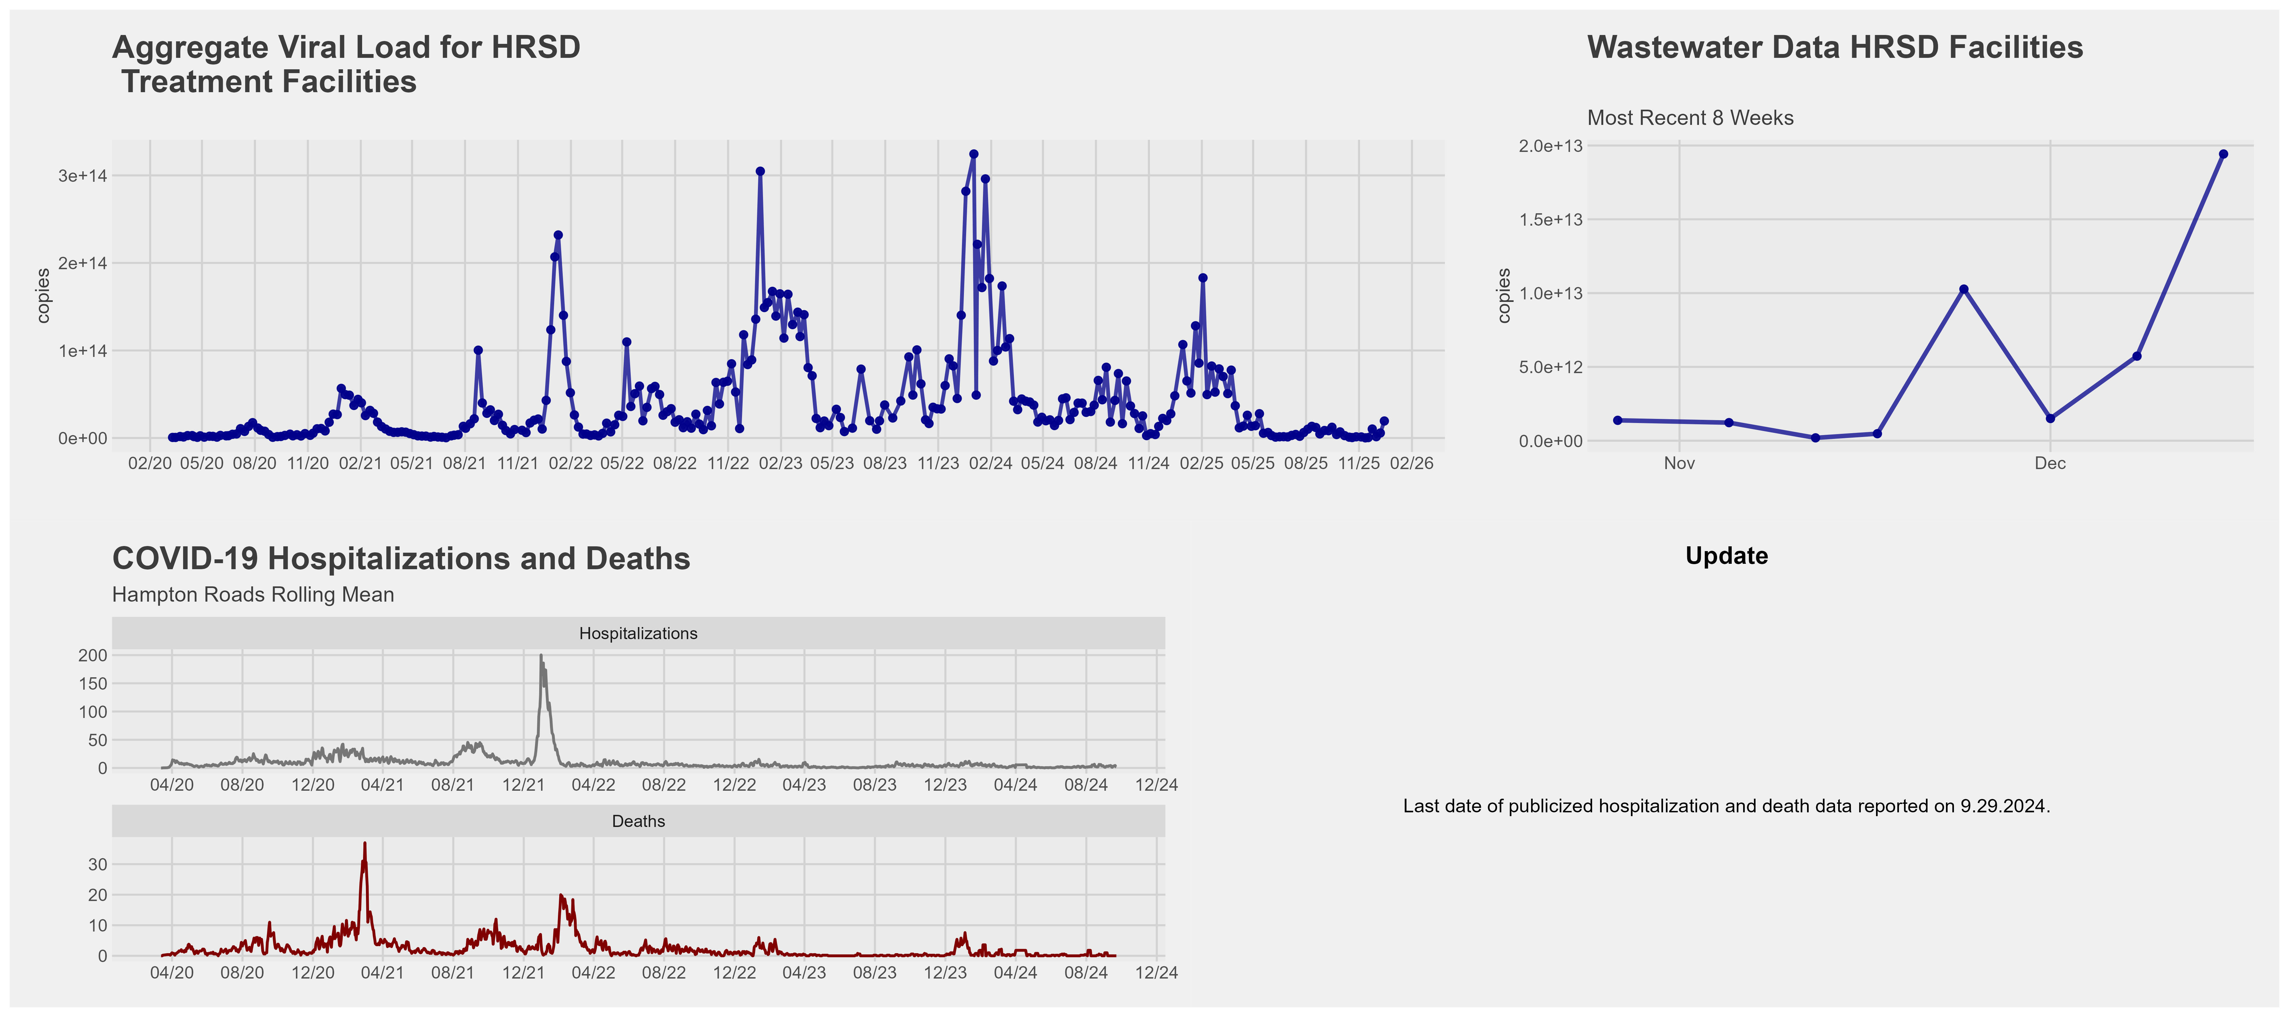The height and width of the screenshot is (1017, 2289).
Task: Click the Hospitalizations facet header strip
Action: (638, 633)
